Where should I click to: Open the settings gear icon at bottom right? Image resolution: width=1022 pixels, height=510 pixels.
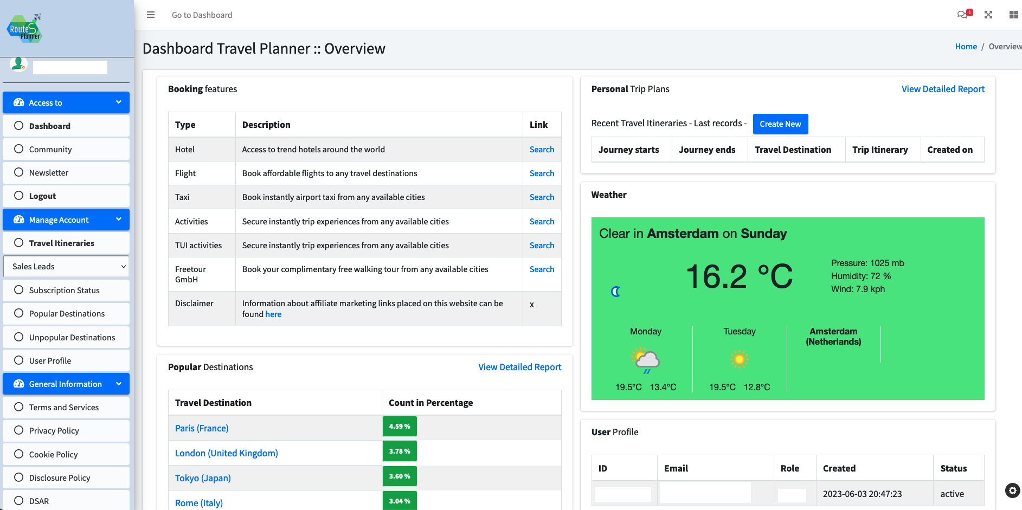[1012, 490]
